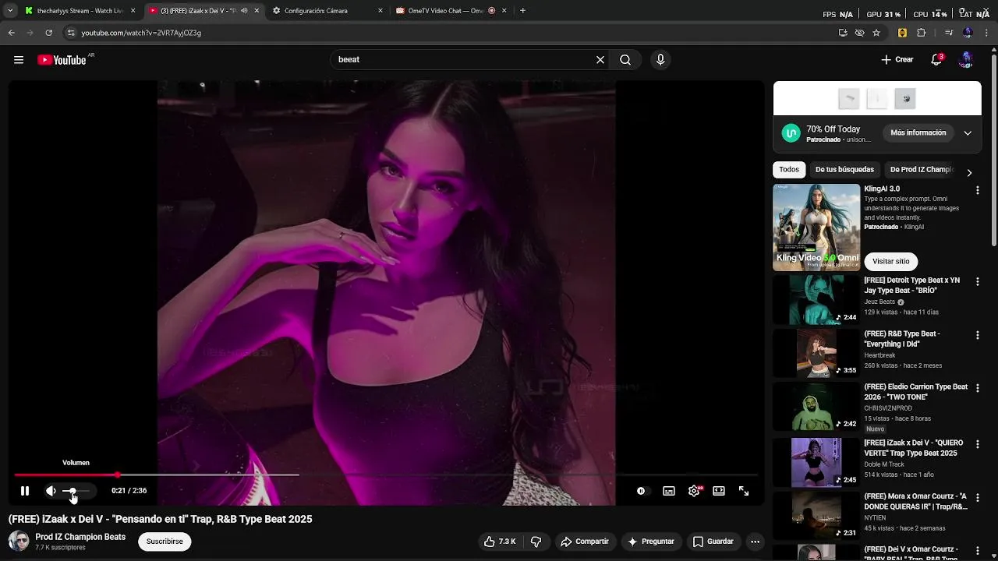Open options for the KlingAI 3.0 ad
The height and width of the screenshot is (561, 998).
977,190
